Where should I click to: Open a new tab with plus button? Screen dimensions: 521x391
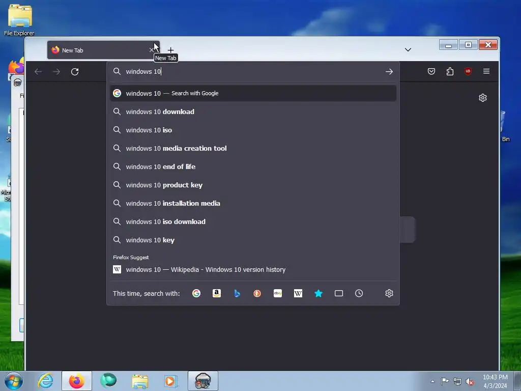[x=170, y=50]
